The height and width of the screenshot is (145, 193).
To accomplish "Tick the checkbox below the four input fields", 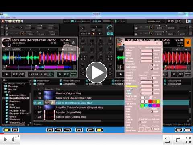I will [152, 65].
